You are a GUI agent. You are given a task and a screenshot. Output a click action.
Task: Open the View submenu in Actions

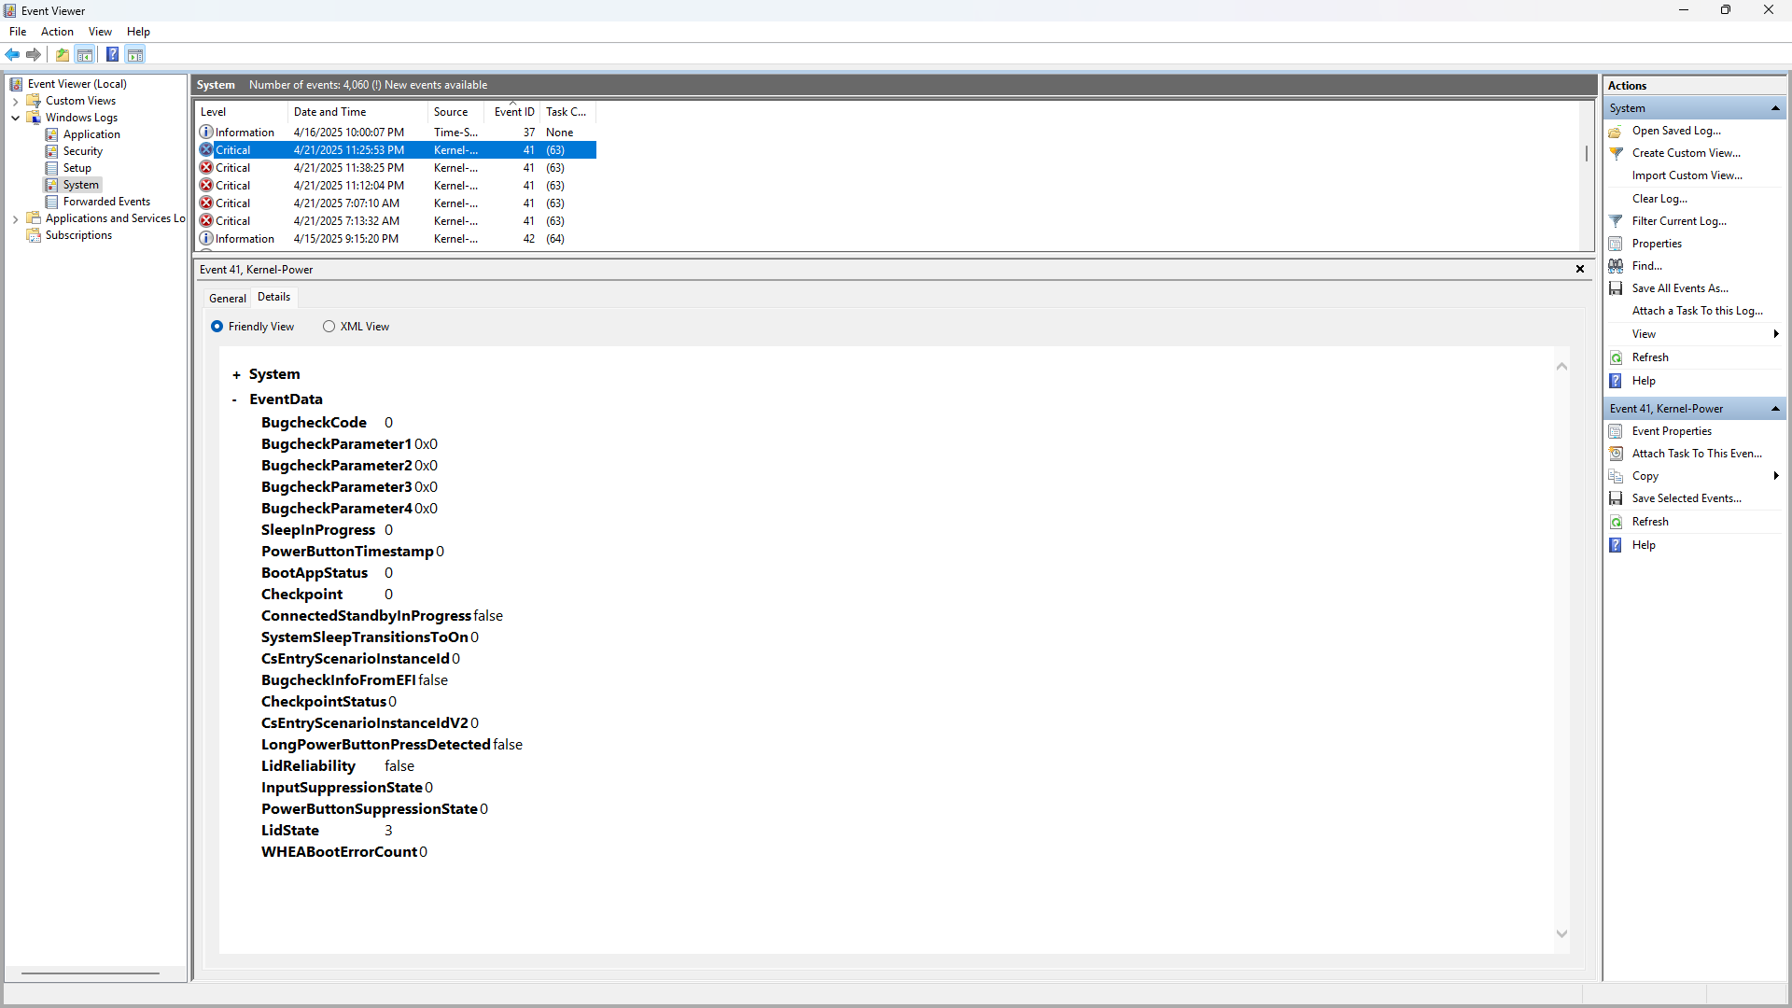click(x=1694, y=334)
